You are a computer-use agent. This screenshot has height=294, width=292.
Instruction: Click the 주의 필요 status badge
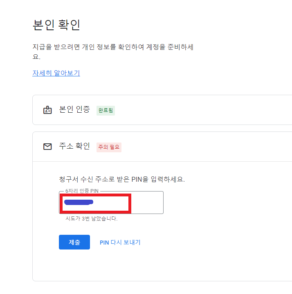tap(109, 147)
